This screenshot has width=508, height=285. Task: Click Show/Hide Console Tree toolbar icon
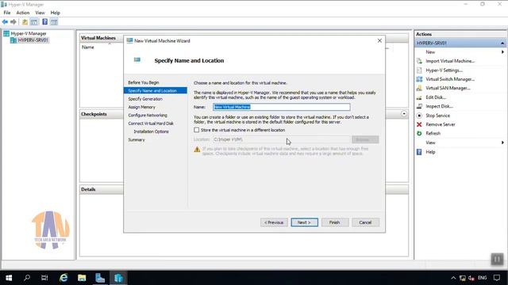pos(34,22)
